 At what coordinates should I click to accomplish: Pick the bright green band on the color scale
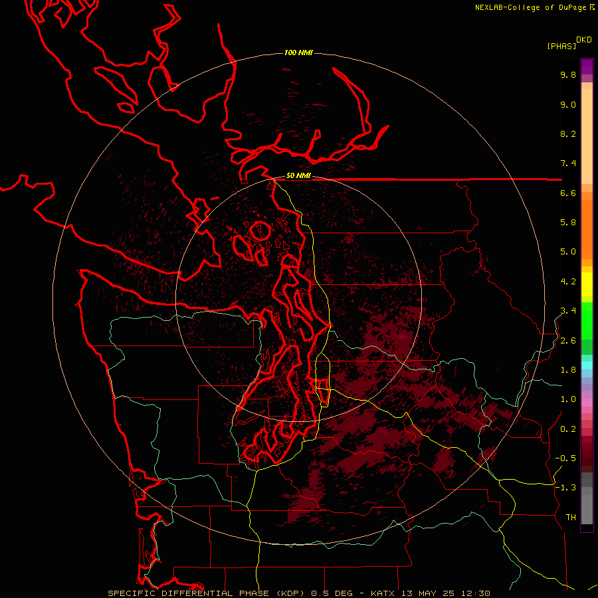(x=587, y=320)
